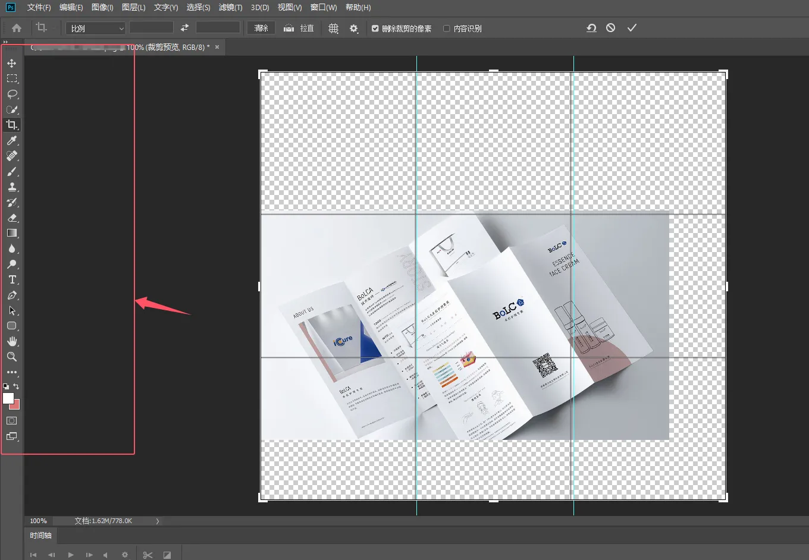
Task: Open the 图层(L) menu
Action: (133, 7)
